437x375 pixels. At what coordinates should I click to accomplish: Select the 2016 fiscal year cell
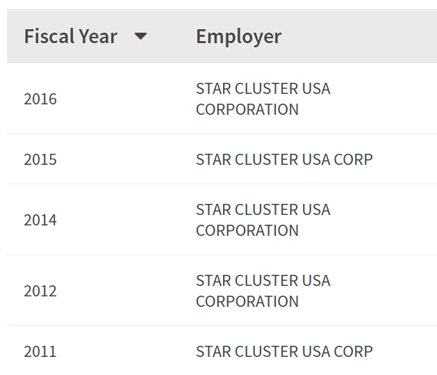pos(40,99)
